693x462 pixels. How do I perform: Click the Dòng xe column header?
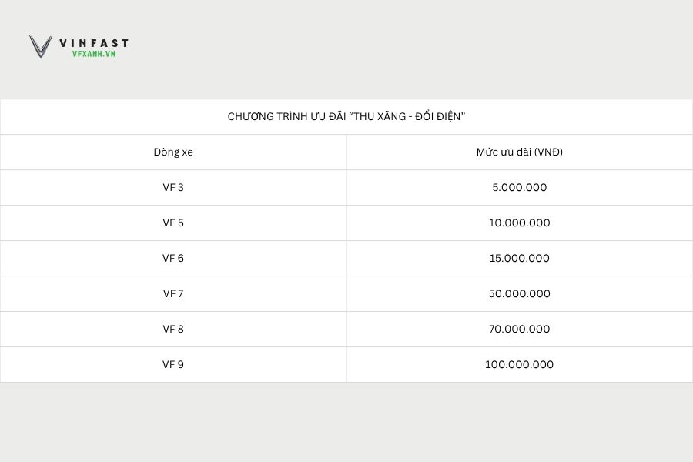(173, 152)
